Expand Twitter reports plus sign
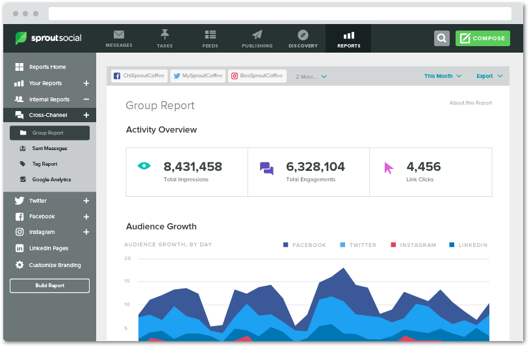 (86, 201)
